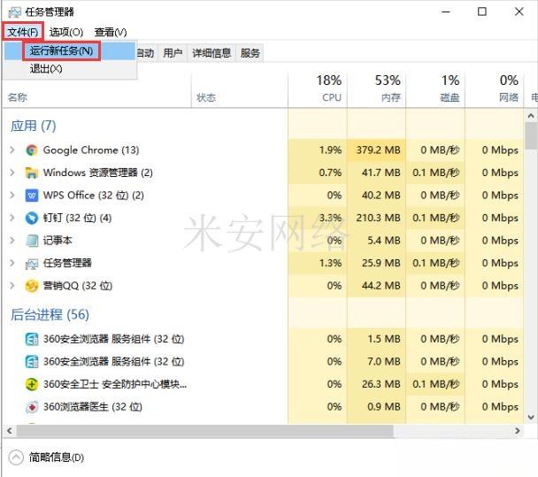Click the horizontal scrollbar left arrow
This screenshot has width=538, height=477.
(x=10, y=431)
